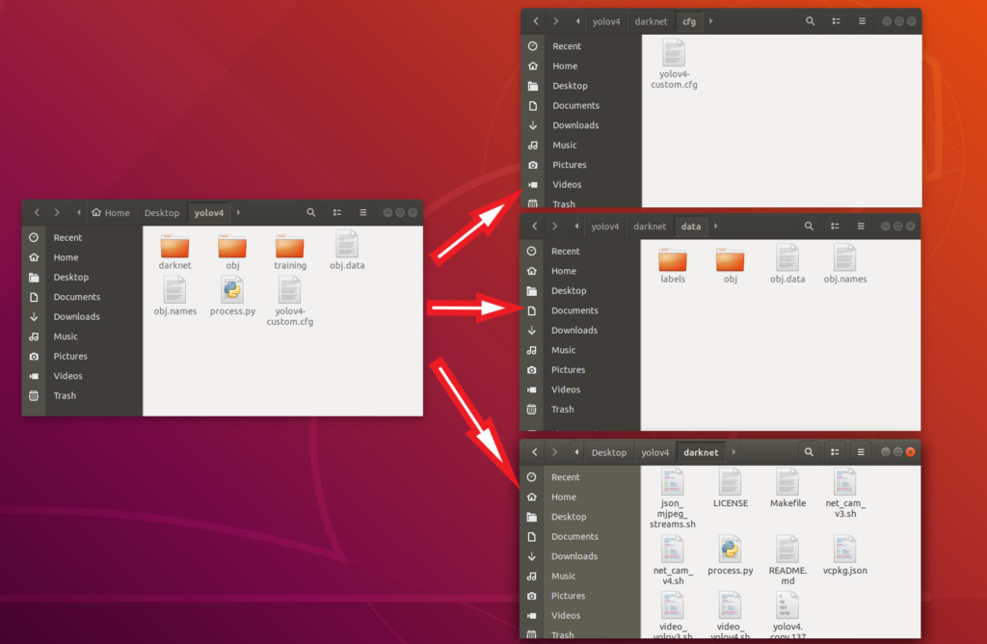Select obj.names file in yolov4 window
Screen dimensions: 987x644
175,297
